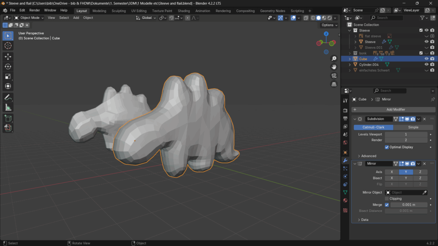Open the Object Mode dropdown

[29, 18]
